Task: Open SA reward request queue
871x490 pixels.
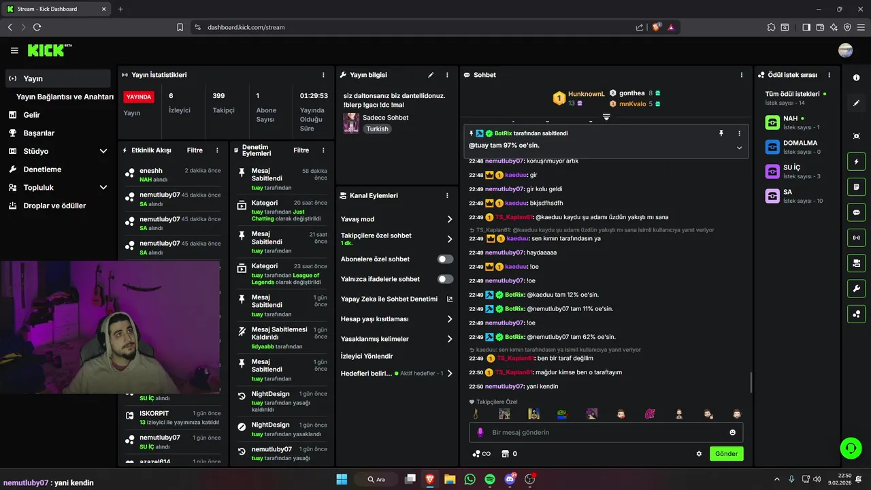Action: click(x=798, y=196)
